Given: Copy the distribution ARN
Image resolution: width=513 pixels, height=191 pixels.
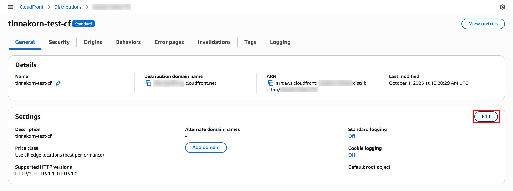Looking at the screenshot, I should tap(271, 83).
